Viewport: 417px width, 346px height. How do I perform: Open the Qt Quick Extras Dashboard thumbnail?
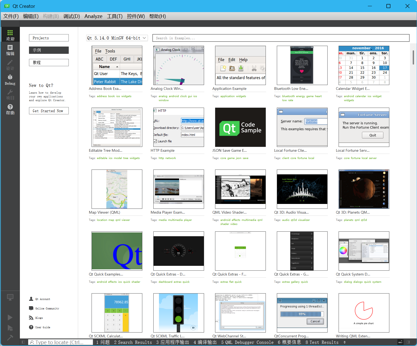(179, 251)
